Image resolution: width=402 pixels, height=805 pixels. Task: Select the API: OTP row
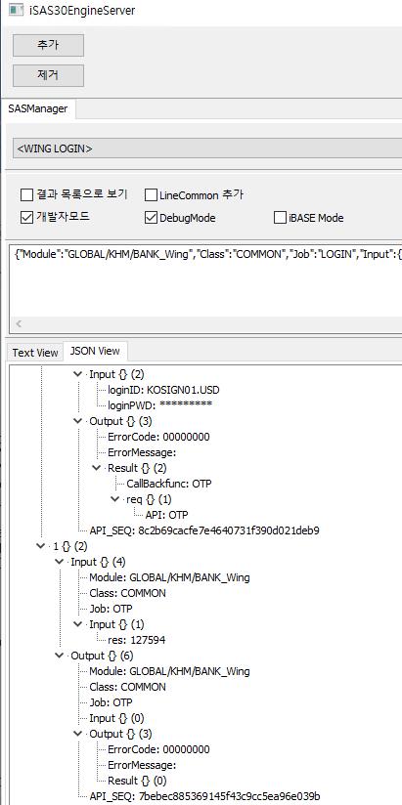(x=169, y=515)
